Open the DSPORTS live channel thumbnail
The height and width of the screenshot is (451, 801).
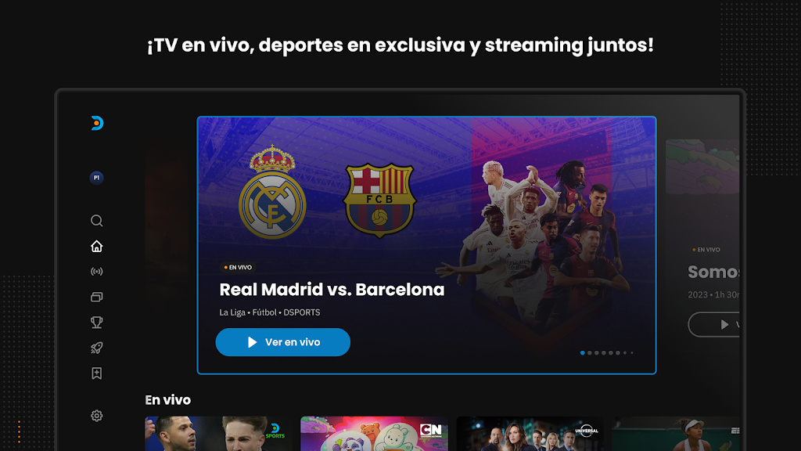pyautogui.click(x=219, y=434)
